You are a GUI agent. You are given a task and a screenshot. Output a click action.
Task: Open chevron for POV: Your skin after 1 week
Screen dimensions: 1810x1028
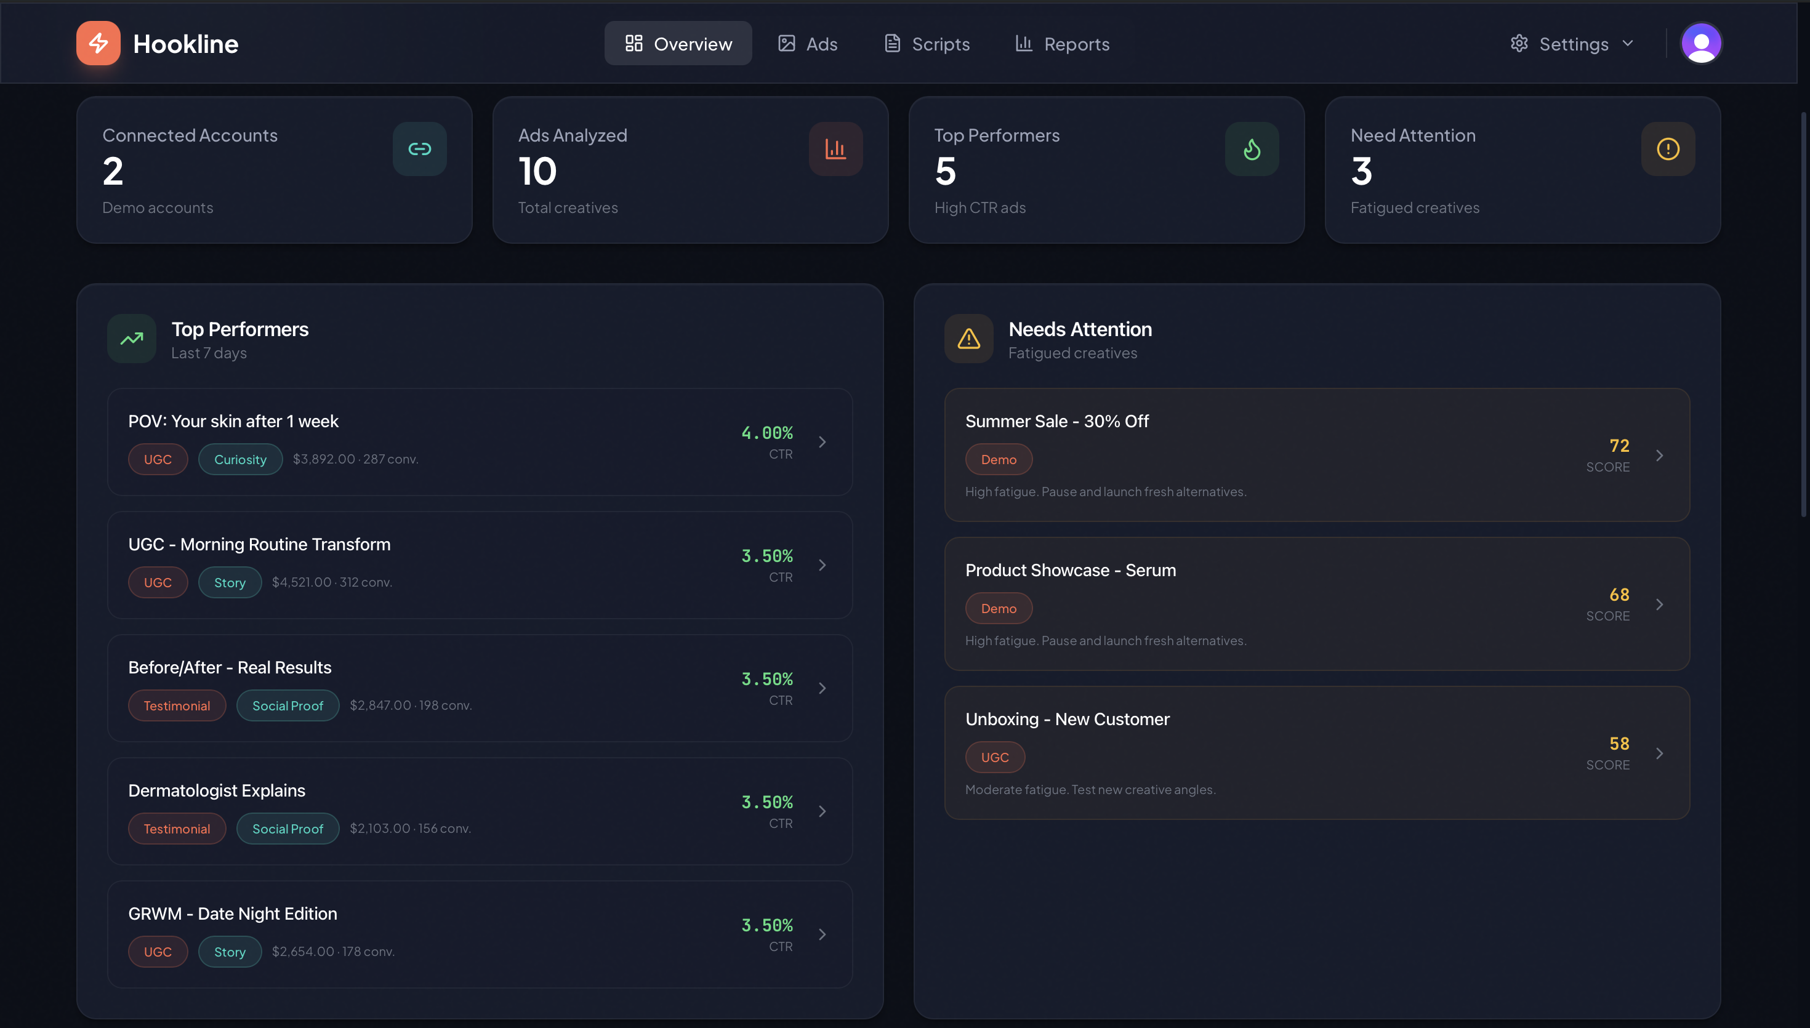point(823,442)
